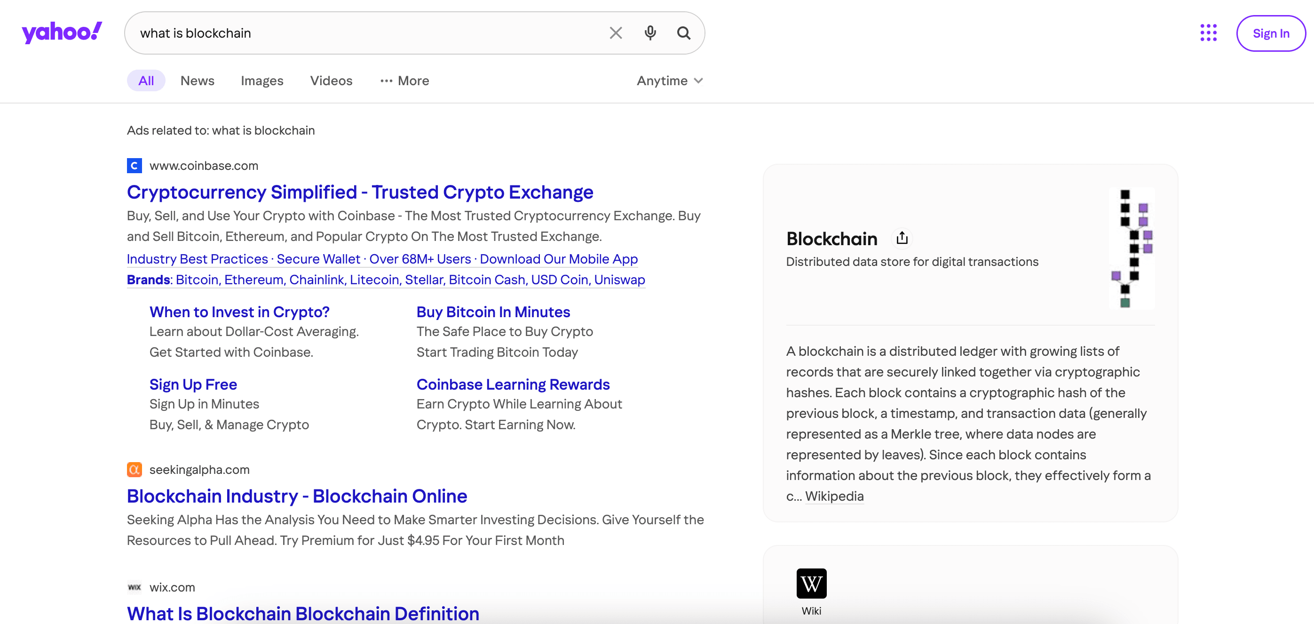Click the Coinbase ad headline link
Viewport: 1314px width, 624px height.
(x=360, y=192)
